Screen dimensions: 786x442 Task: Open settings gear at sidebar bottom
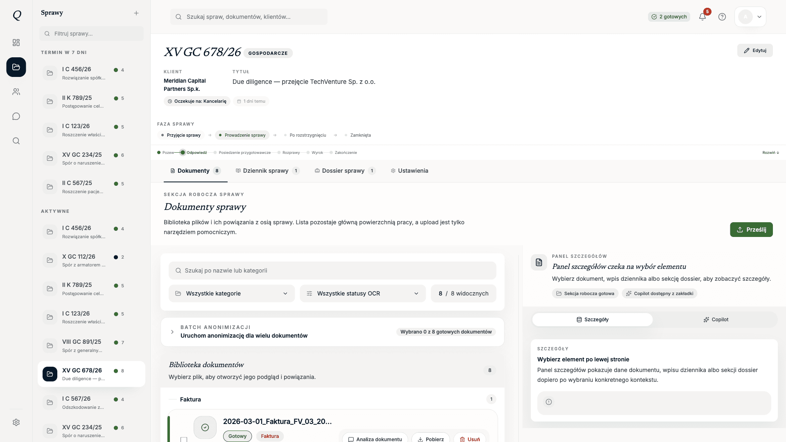pyautogui.click(x=16, y=422)
